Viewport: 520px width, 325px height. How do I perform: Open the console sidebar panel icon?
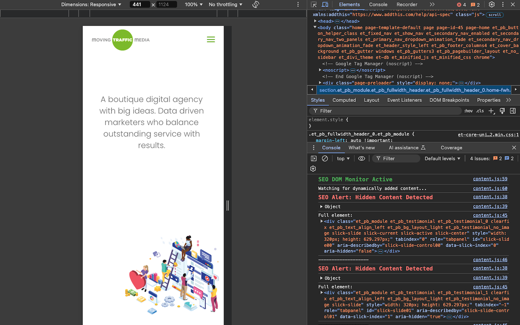click(x=313, y=158)
